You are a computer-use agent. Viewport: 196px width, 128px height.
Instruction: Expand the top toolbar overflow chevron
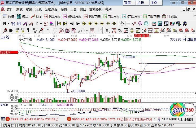[194, 15]
